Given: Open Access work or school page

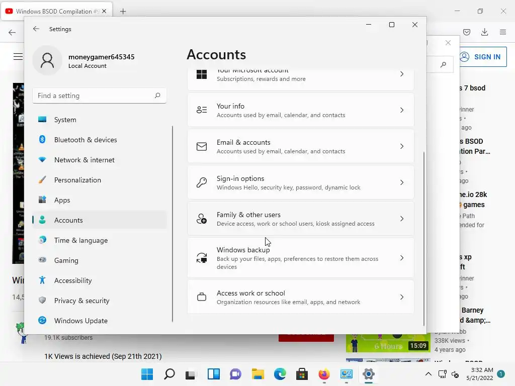Looking at the screenshot, I should click(301, 297).
